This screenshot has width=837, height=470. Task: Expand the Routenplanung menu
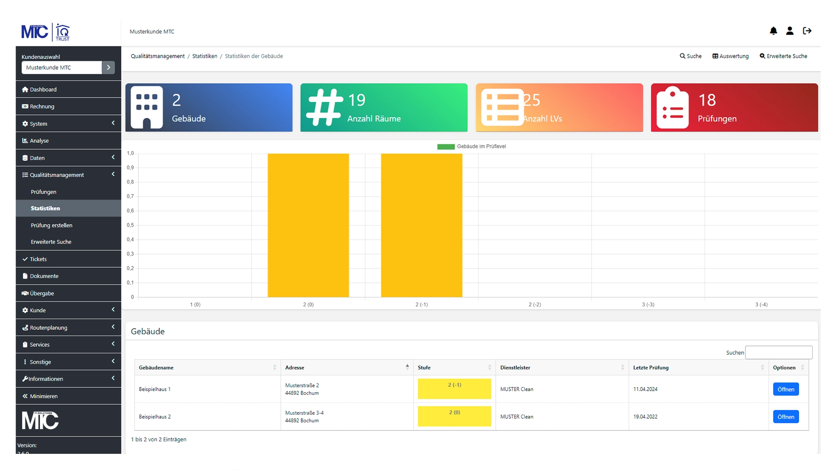(x=68, y=328)
